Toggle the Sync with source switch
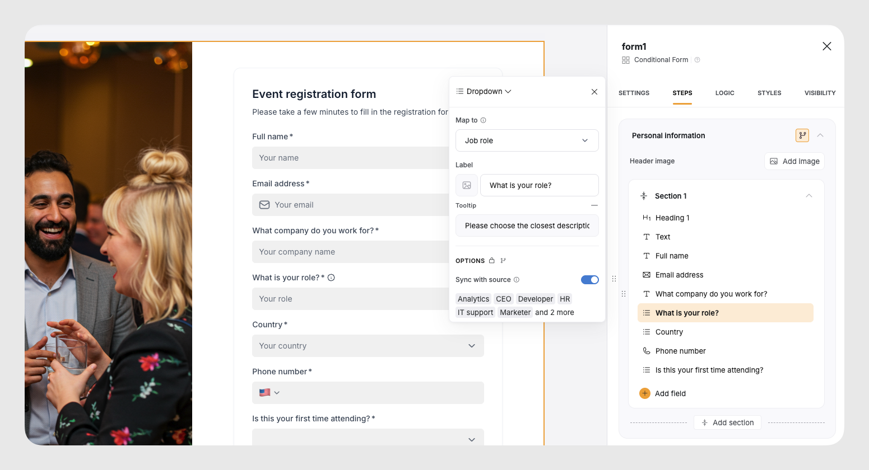Viewport: 869px width, 470px height. (x=590, y=280)
